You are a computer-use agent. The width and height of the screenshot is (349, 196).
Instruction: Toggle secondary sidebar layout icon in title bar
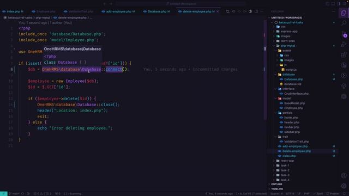pos(339,4)
